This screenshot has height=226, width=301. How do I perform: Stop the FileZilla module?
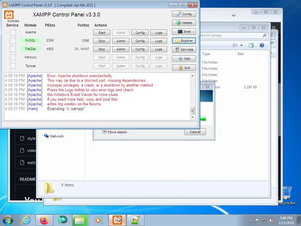point(102,49)
